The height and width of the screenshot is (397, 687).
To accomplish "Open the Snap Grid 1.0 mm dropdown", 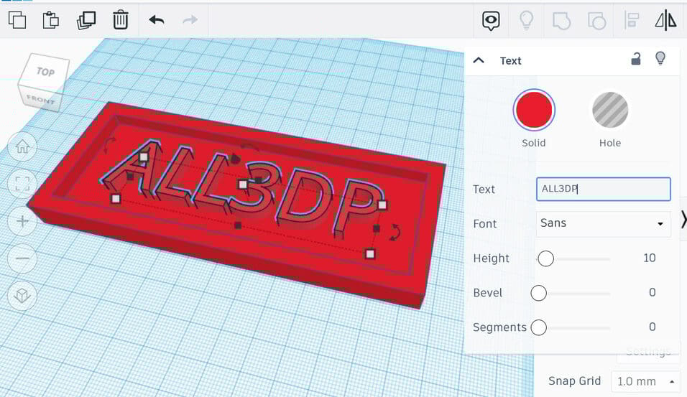I will (646, 382).
